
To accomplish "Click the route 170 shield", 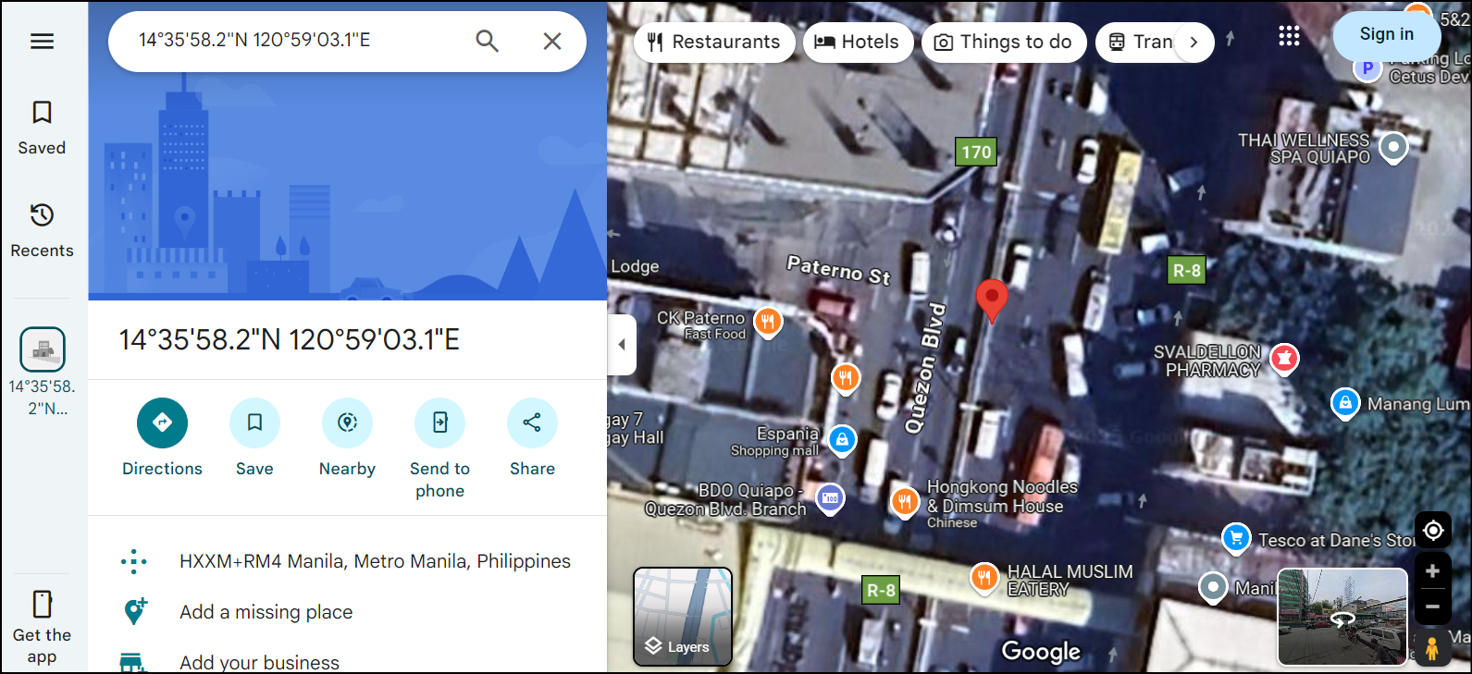I will (x=976, y=152).
